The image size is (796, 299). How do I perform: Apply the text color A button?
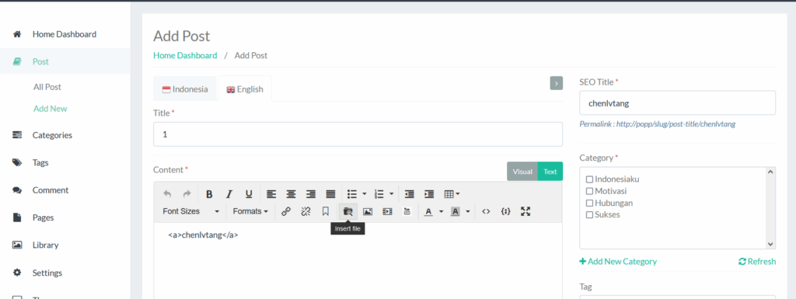pos(428,211)
